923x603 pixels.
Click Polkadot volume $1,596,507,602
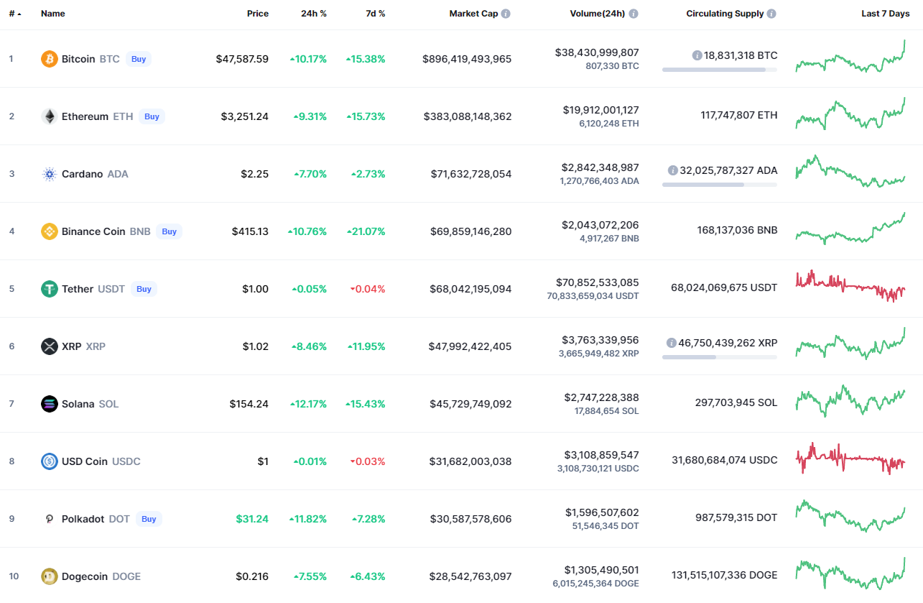coord(601,512)
